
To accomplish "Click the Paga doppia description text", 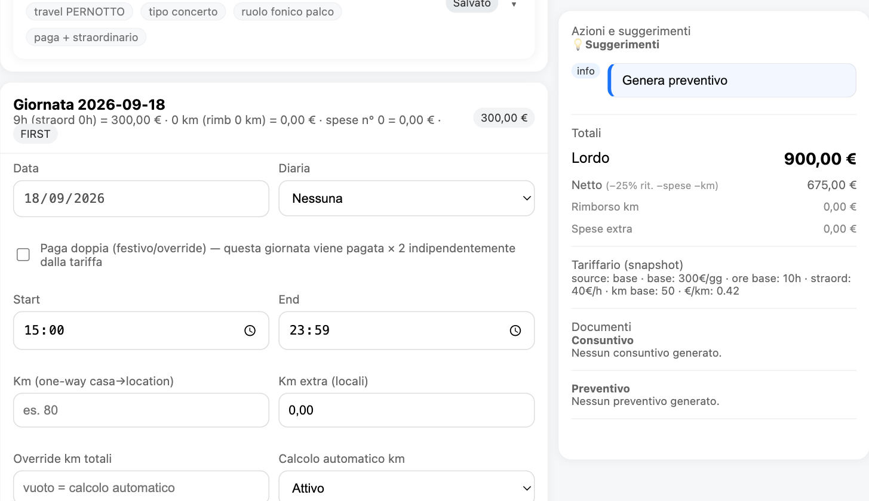I will [x=278, y=255].
